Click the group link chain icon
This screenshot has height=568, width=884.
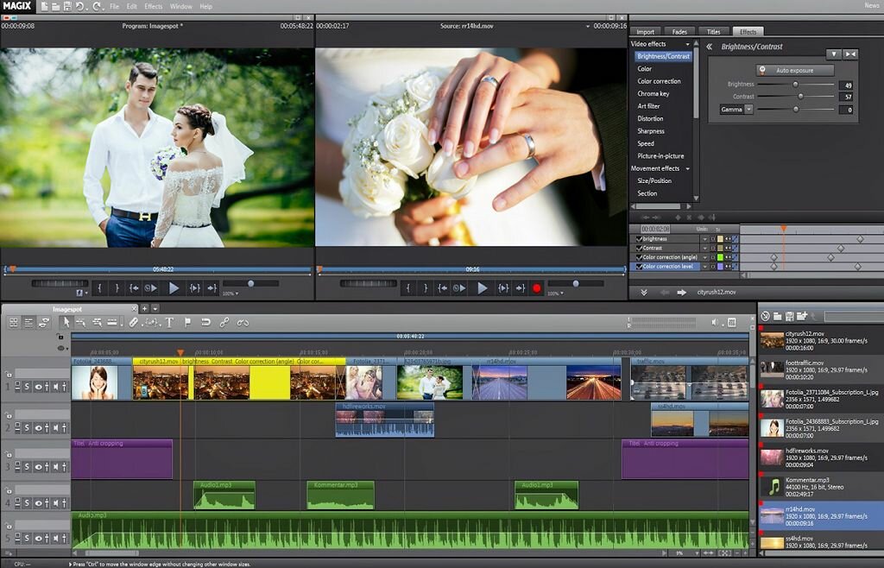click(224, 322)
